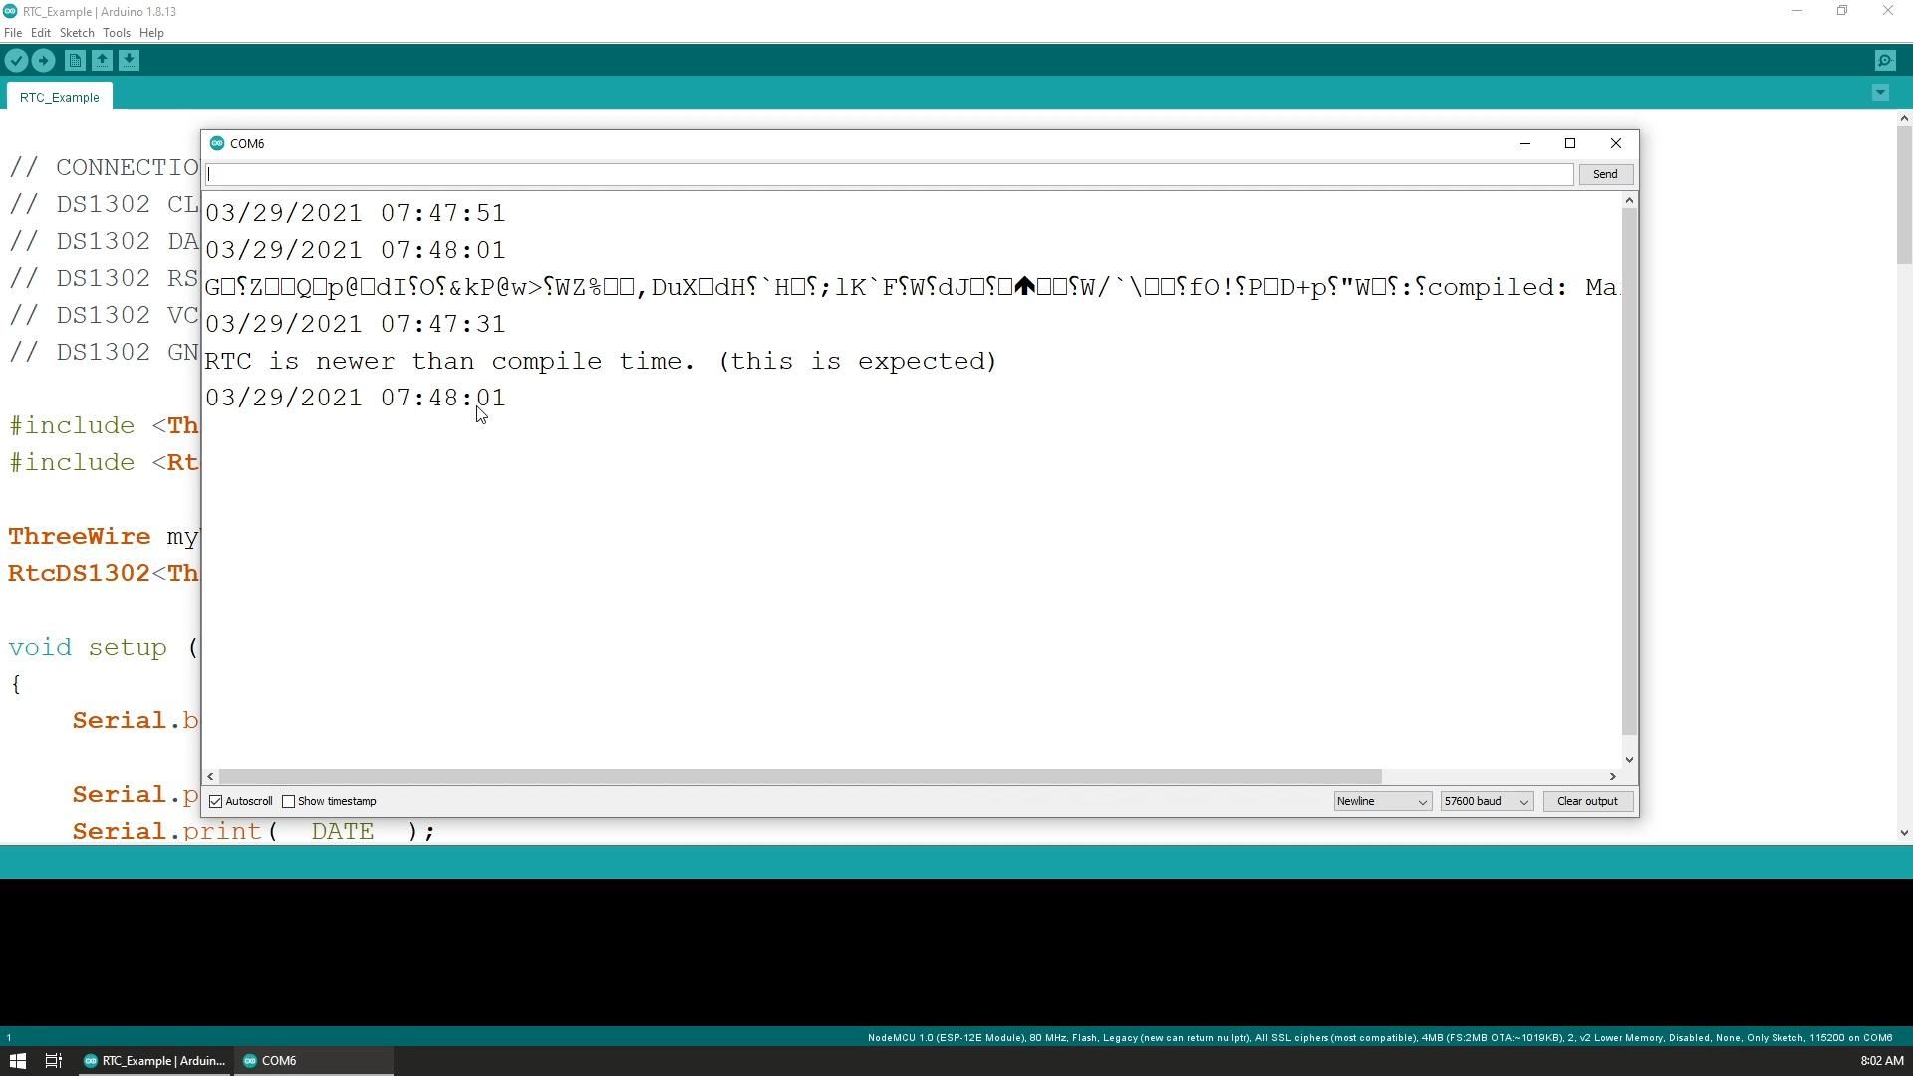1913x1076 pixels.
Task: Click the Send button
Action: tap(1604, 175)
